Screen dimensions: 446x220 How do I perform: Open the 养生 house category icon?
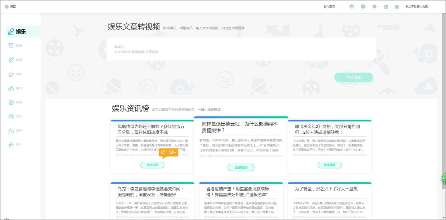point(11,145)
